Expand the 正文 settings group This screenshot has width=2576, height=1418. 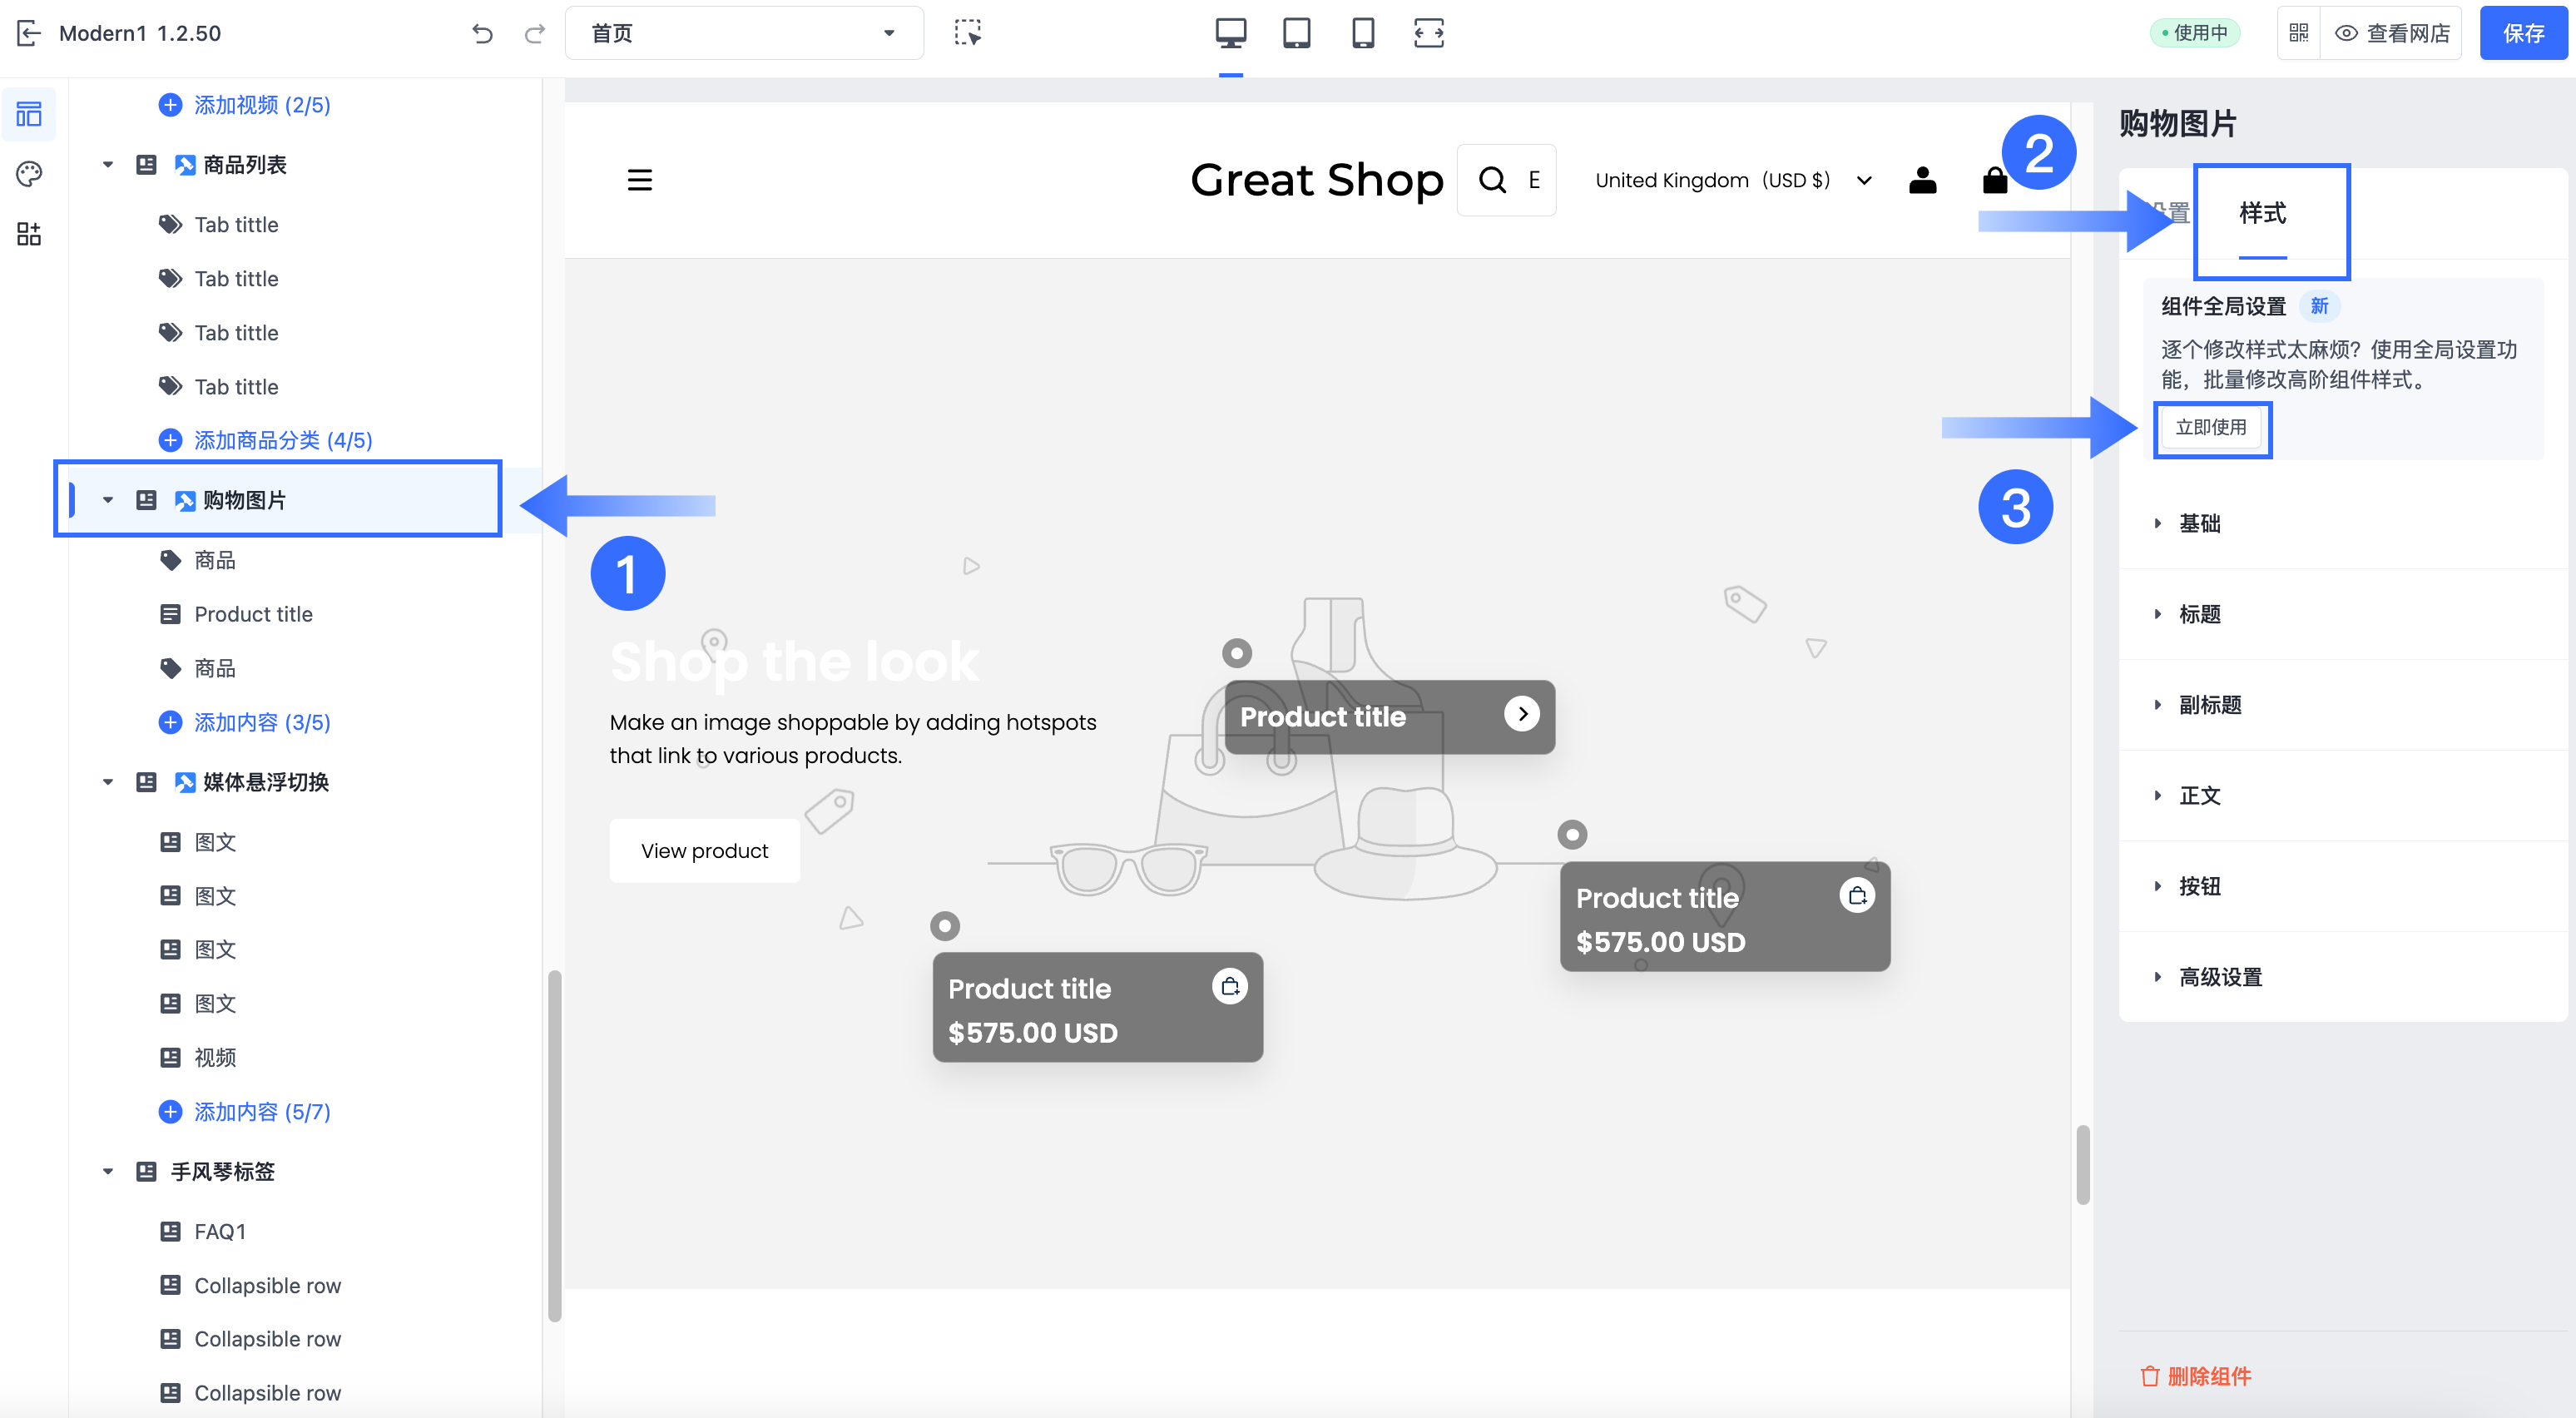[x=2342, y=796]
